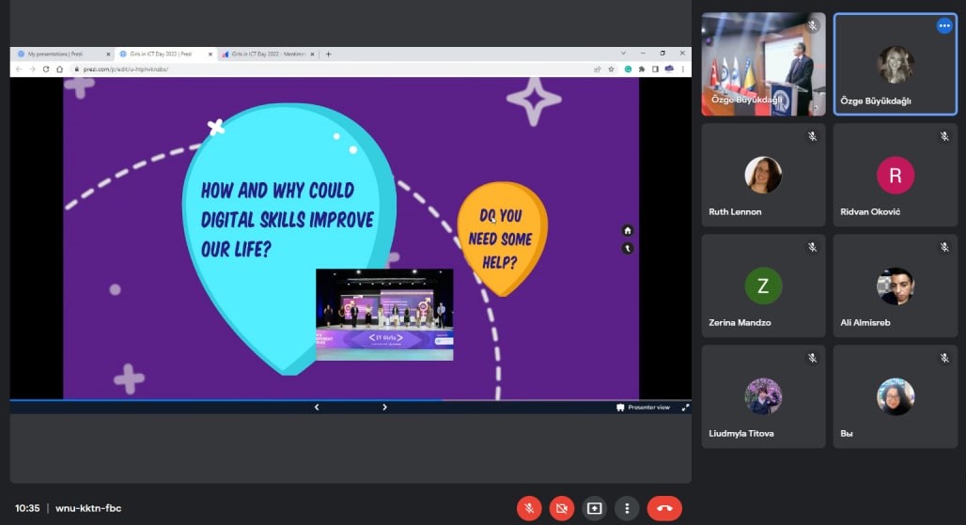Image resolution: width=966 pixels, height=525 pixels.
Task: Open the three-dot more options menu
Action: click(627, 508)
